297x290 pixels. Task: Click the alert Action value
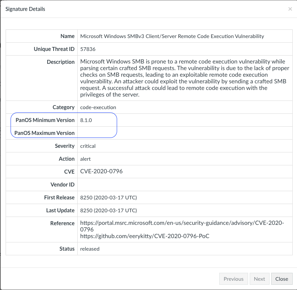click(x=85, y=159)
